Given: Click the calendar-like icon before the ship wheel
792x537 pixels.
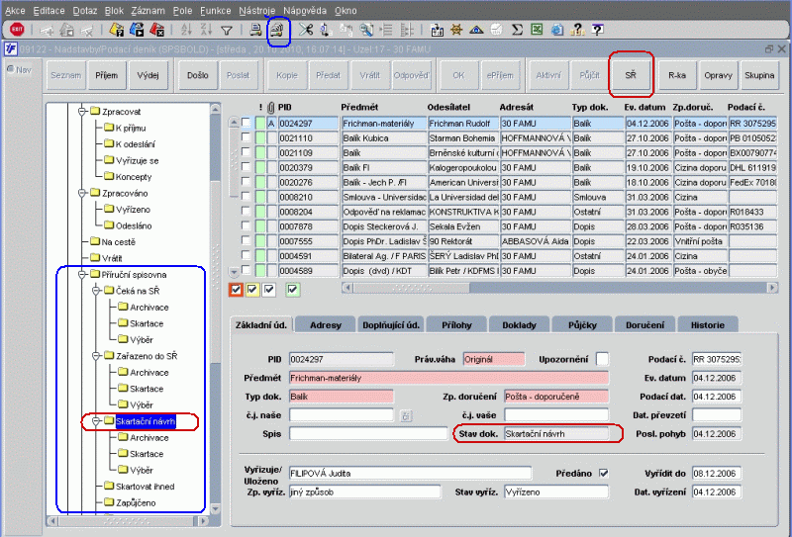Looking at the screenshot, I should coord(437,30).
